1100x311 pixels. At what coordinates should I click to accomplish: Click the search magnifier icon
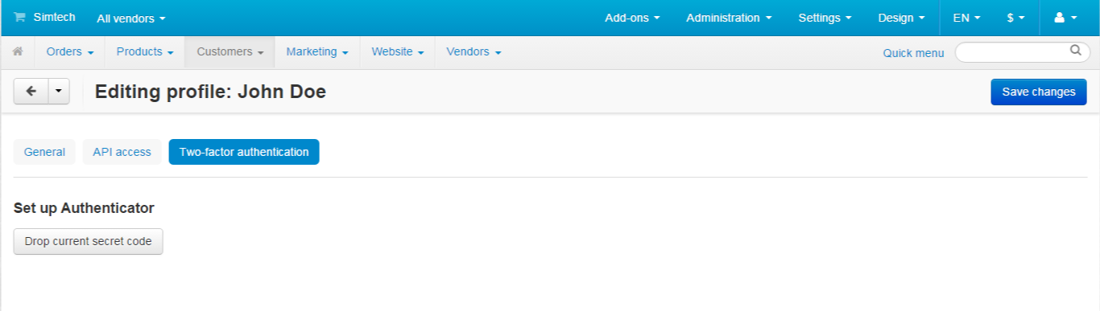[x=1075, y=51]
